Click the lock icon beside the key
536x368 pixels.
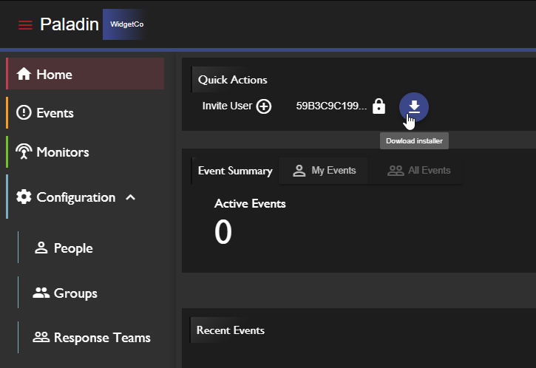pos(379,106)
